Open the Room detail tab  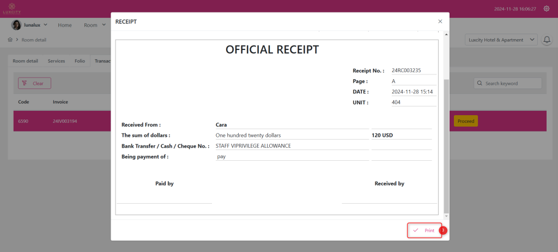[26, 61]
